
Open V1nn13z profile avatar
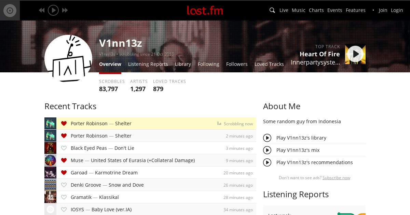(x=68, y=59)
